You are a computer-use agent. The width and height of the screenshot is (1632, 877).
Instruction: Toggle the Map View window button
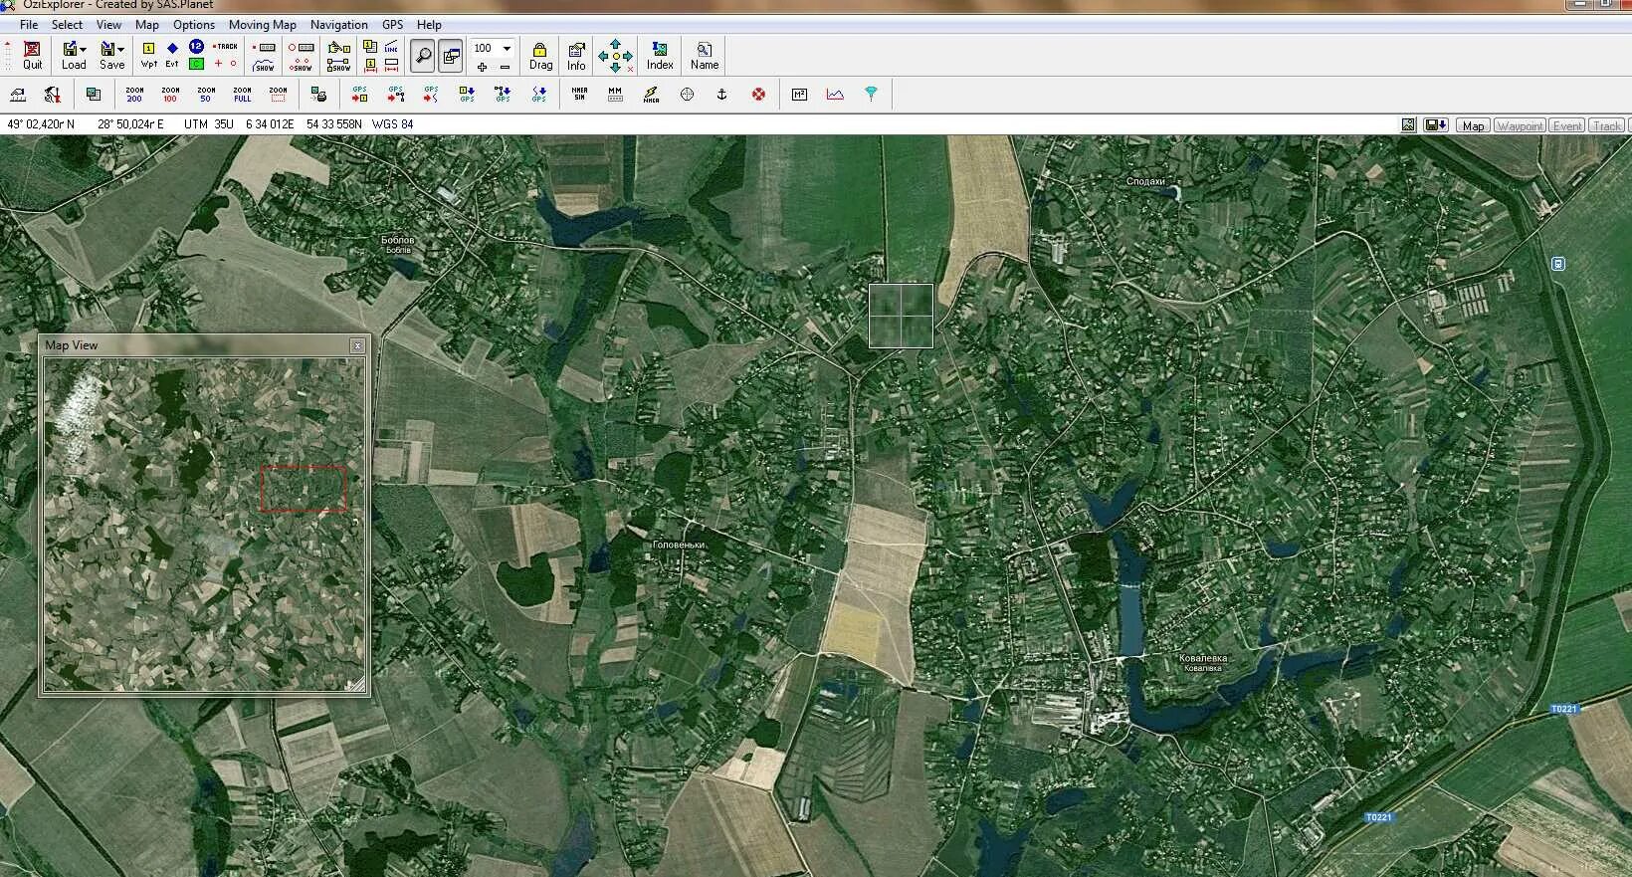tap(451, 56)
